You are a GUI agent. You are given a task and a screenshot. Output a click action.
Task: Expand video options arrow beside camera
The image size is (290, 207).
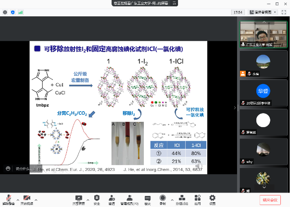pyautogui.click(x=35, y=197)
